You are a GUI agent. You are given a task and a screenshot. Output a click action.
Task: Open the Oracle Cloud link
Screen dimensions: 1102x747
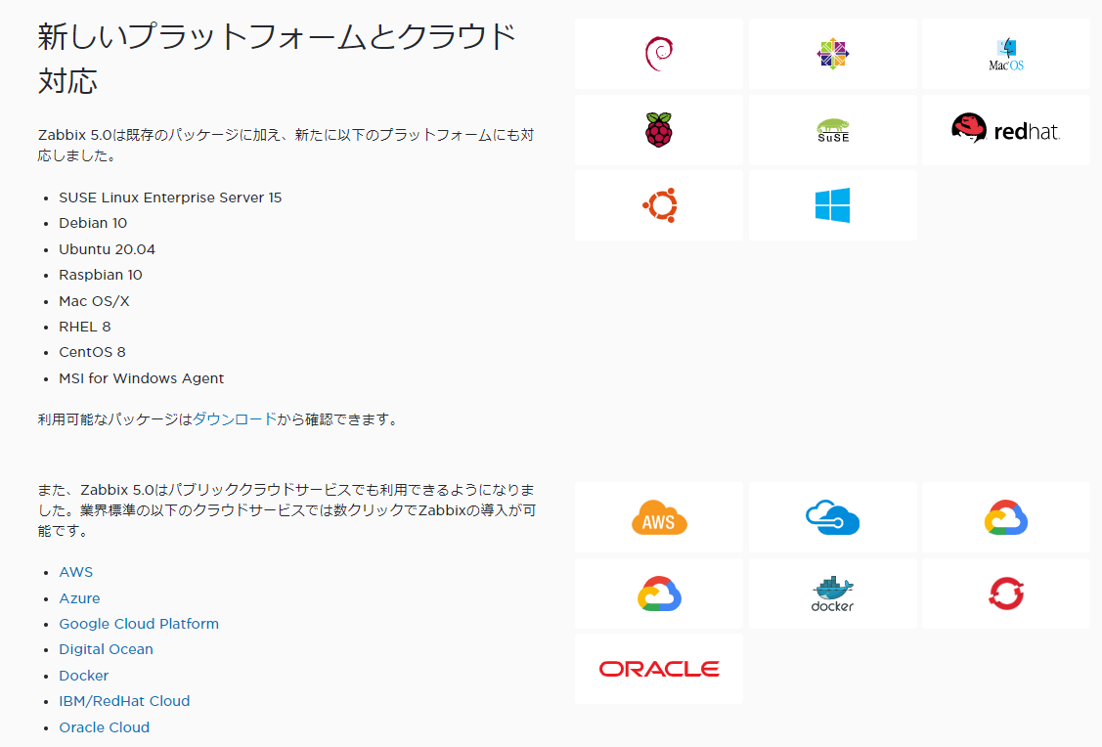click(x=104, y=727)
